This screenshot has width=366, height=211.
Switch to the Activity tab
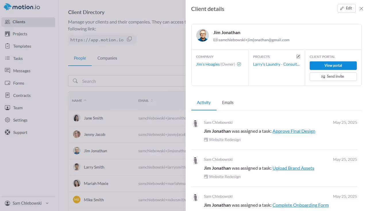[204, 103]
